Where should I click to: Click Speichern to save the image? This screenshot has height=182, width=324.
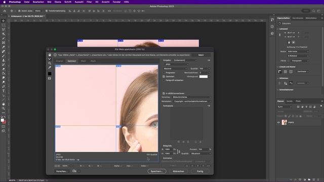156,171
